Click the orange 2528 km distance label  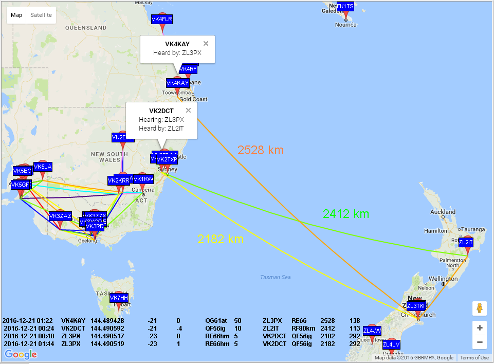click(261, 150)
